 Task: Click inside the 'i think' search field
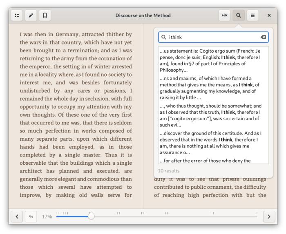[x=213, y=38]
